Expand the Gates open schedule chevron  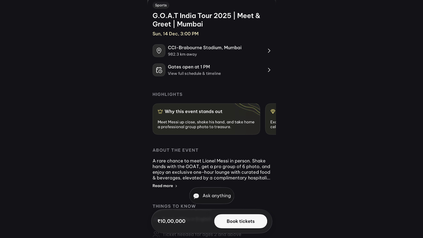pos(269,70)
